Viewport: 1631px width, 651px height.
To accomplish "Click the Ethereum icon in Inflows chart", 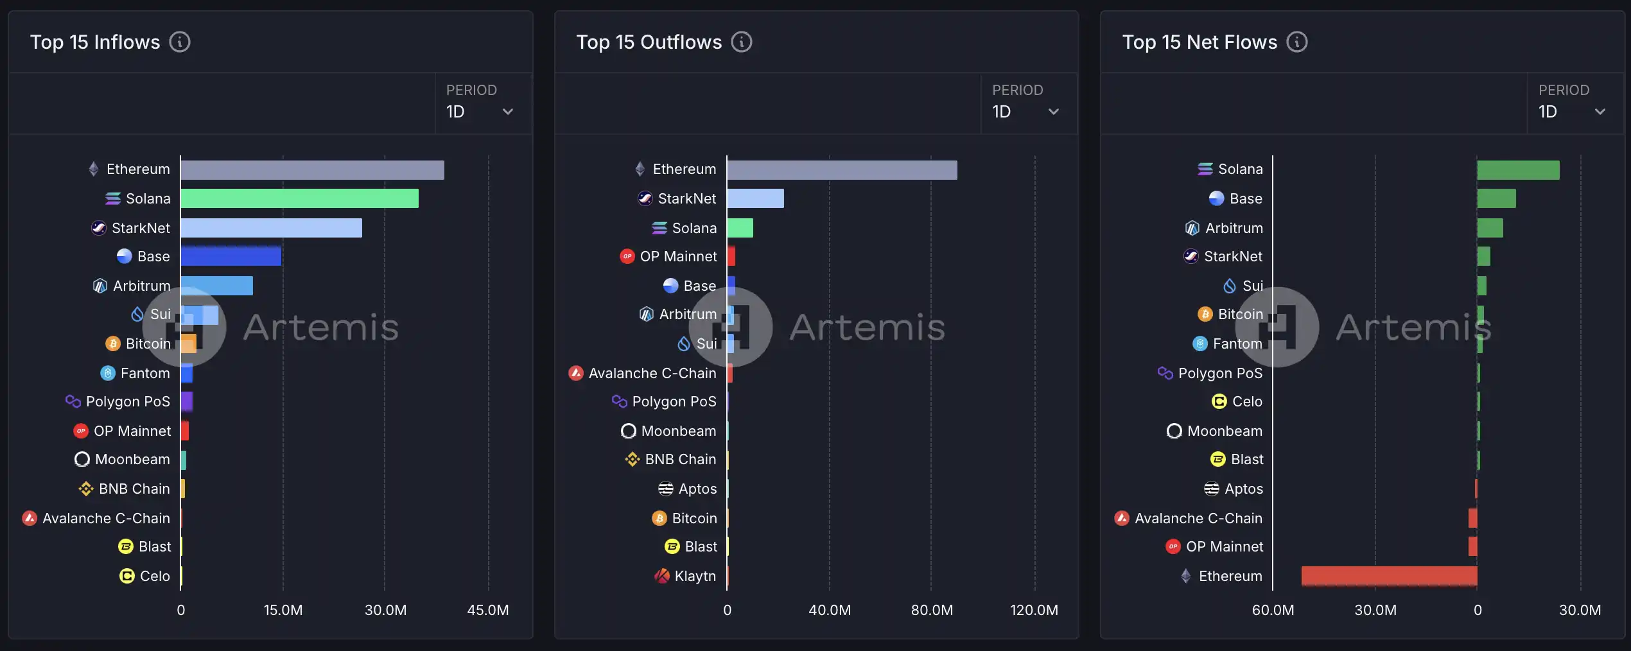I will pos(94,169).
